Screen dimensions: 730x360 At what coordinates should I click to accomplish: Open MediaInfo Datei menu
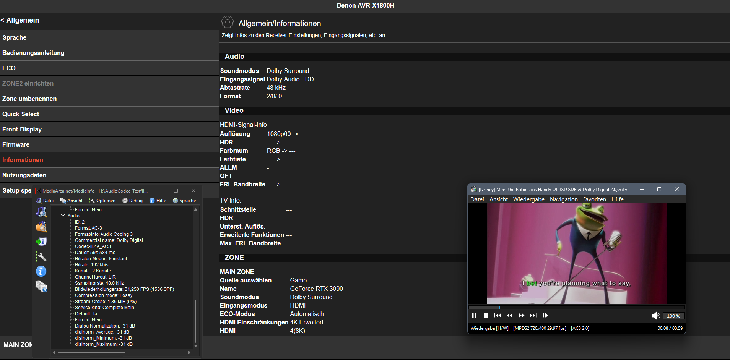point(45,201)
